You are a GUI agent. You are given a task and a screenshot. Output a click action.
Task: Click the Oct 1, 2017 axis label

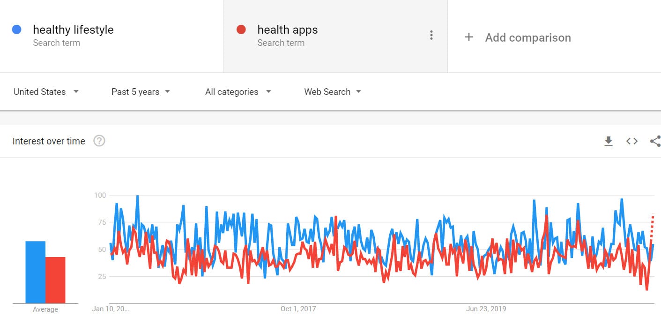(x=298, y=309)
